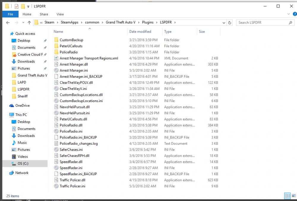Open recent locations dropdown arrow

click(x=23, y=23)
